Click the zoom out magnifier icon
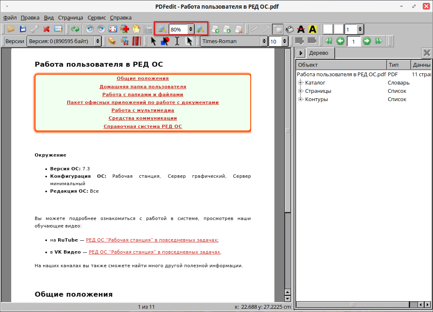Image resolution: width=433 pixels, height=312 pixels. pos(162,29)
